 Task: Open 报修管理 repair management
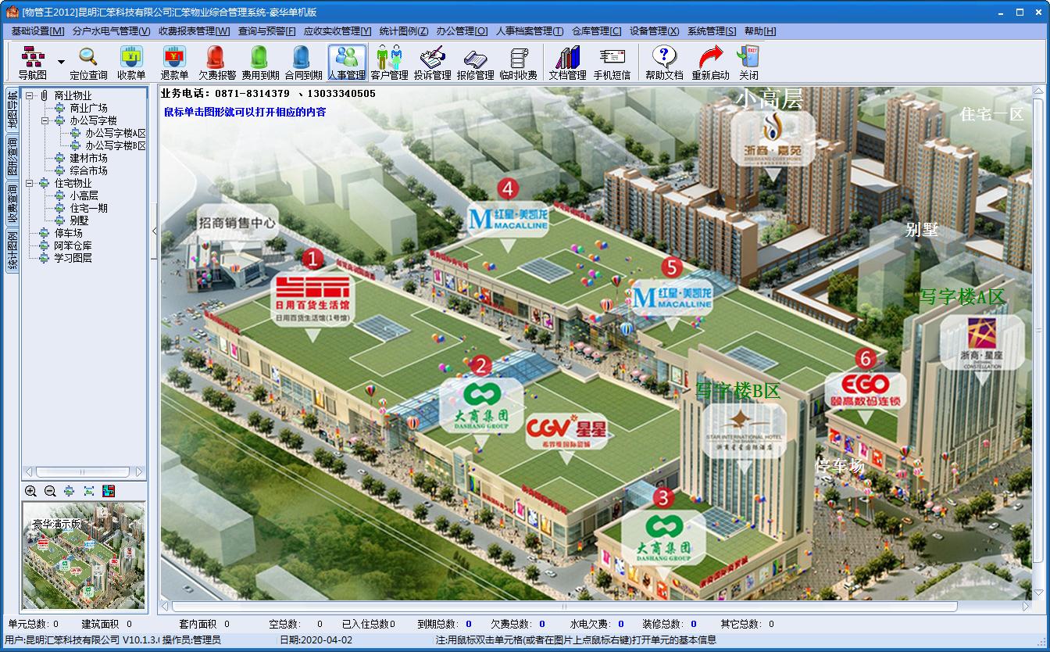[475, 63]
